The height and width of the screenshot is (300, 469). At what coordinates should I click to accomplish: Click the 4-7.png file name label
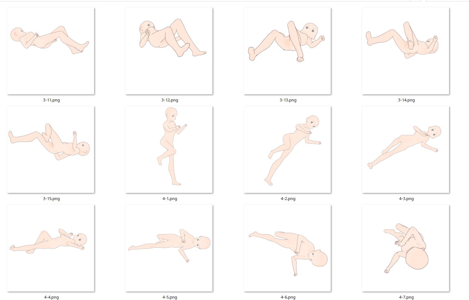[x=406, y=297]
